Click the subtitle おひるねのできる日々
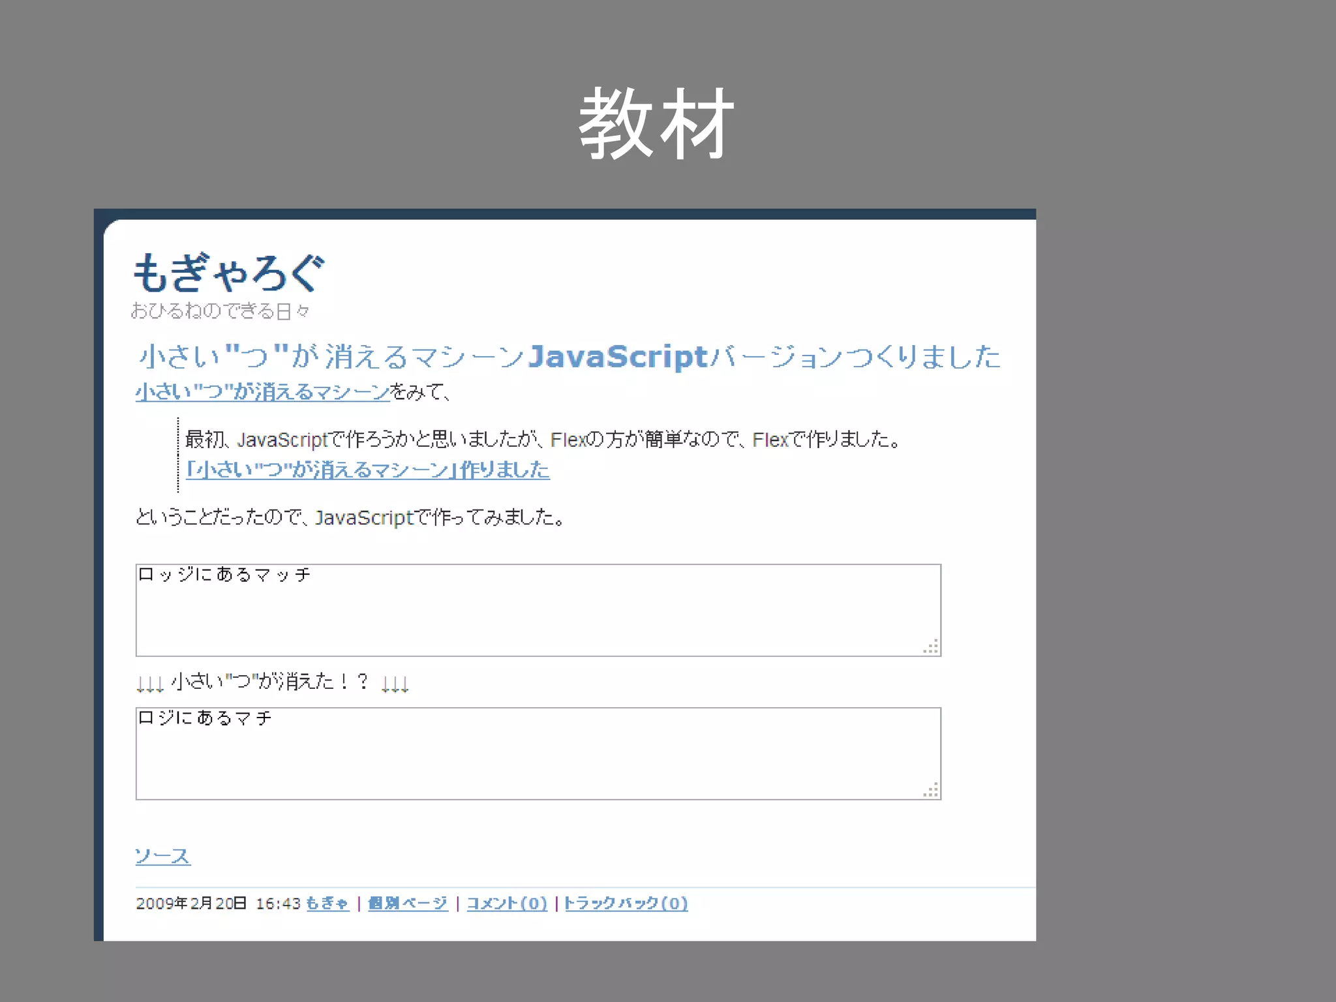Image resolution: width=1336 pixels, height=1002 pixels. point(220,311)
